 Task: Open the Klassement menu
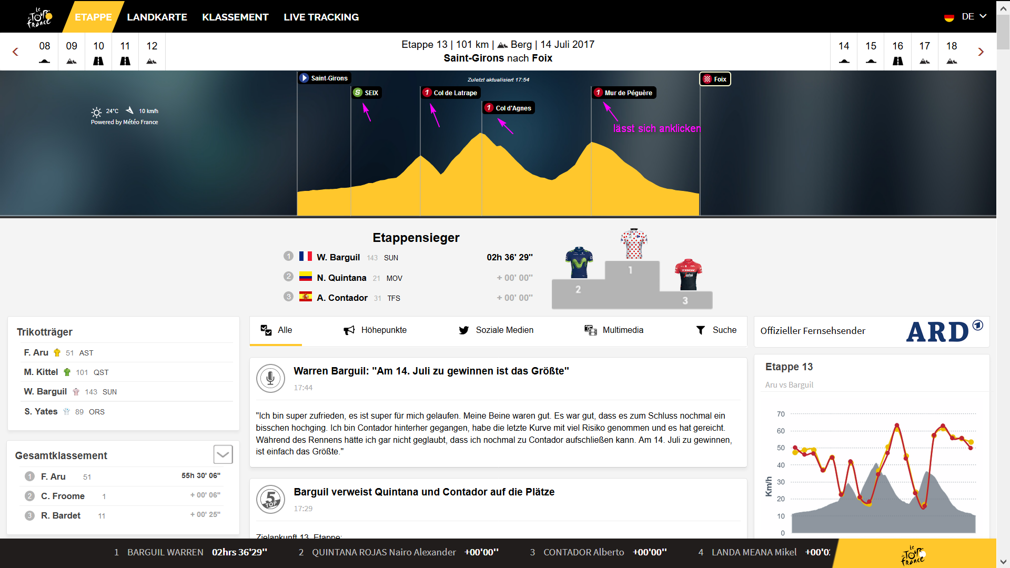tap(235, 17)
